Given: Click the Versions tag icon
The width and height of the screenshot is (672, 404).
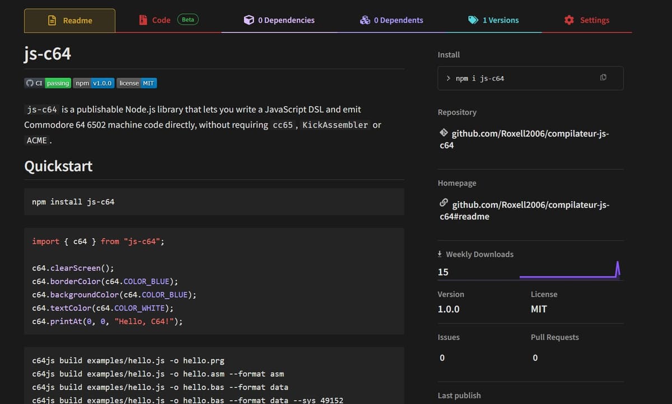Looking at the screenshot, I should 473,20.
